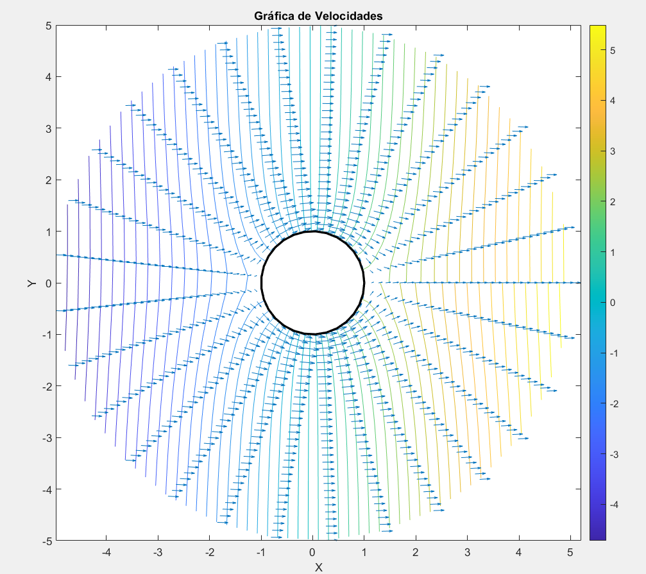Click the X axis tick label 5
The image size is (646, 574).
coord(570,552)
